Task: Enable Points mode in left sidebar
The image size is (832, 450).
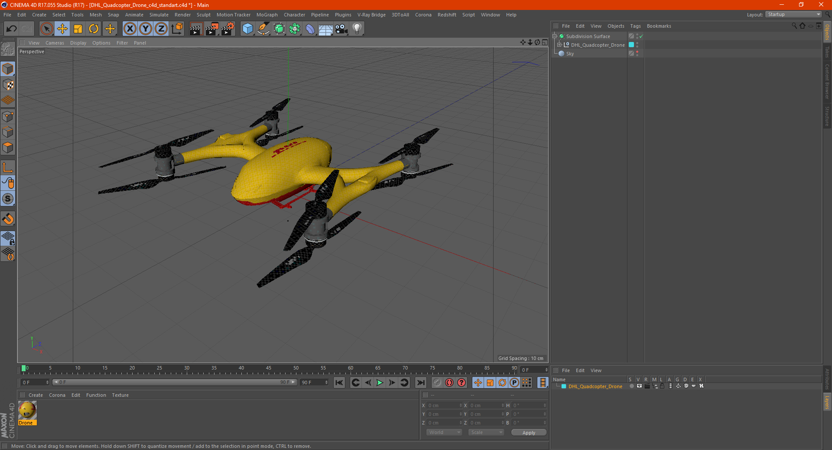Action: (8, 116)
